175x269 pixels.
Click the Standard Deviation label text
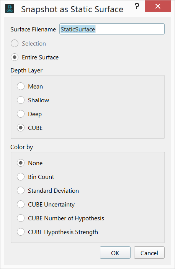(53, 190)
